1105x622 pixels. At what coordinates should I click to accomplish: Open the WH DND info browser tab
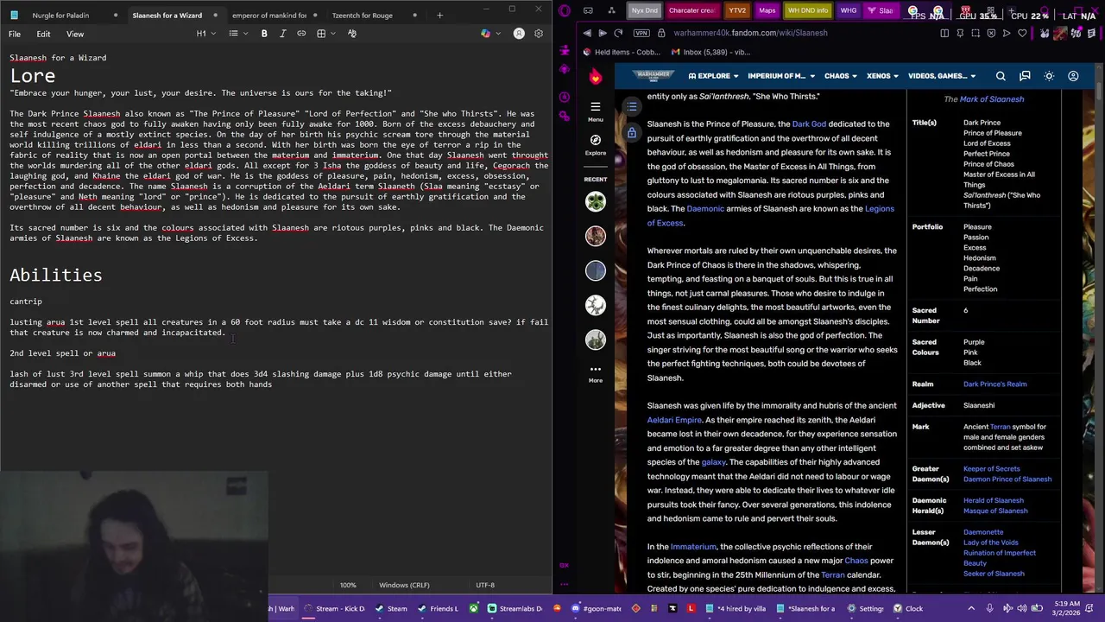[808, 10]
